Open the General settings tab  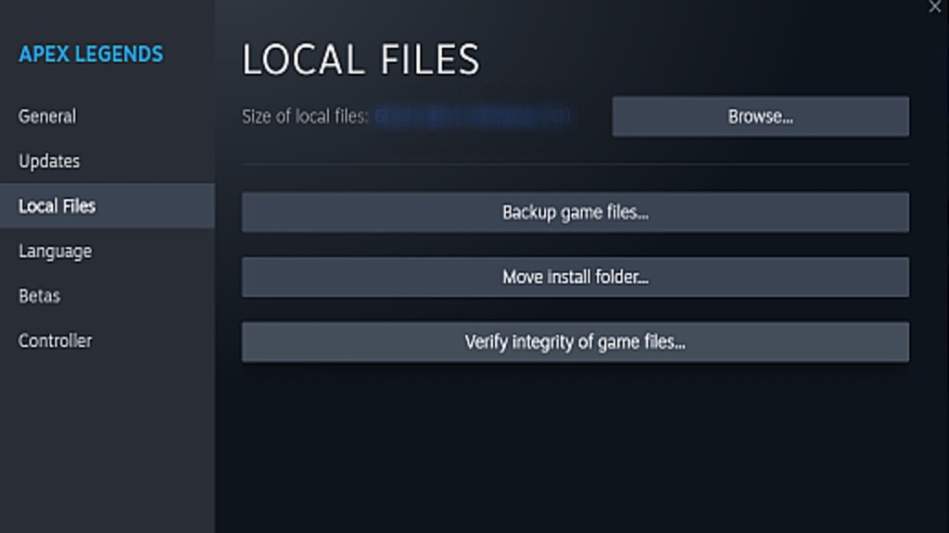[x=47, y=117]
